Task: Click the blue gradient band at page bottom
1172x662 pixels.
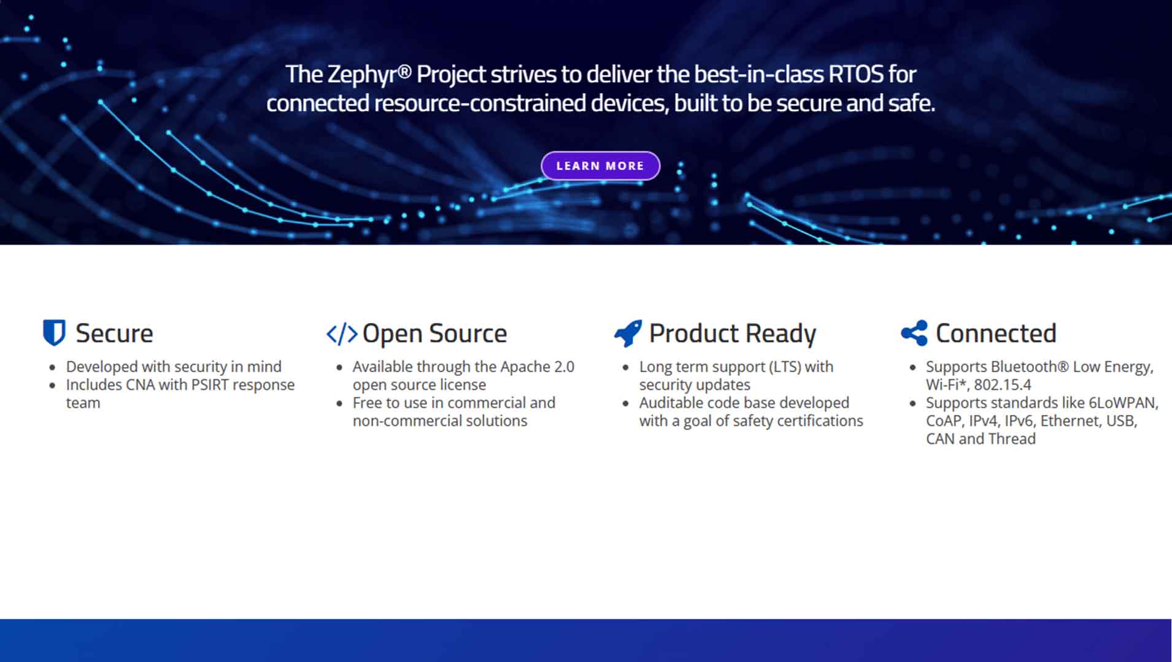Action: tap(586, 640)
